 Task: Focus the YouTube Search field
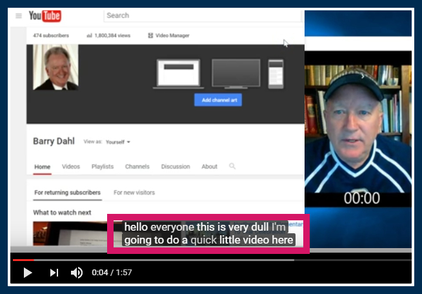[203, 16]
